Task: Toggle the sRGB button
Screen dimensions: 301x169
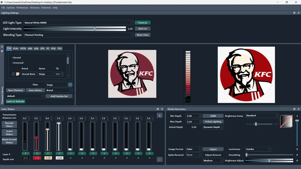Action: point(213,116)
